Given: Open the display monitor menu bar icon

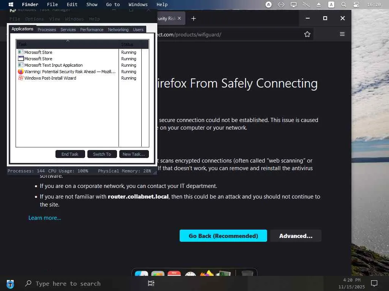Looking at the screenshot, I should pos(294,5).
